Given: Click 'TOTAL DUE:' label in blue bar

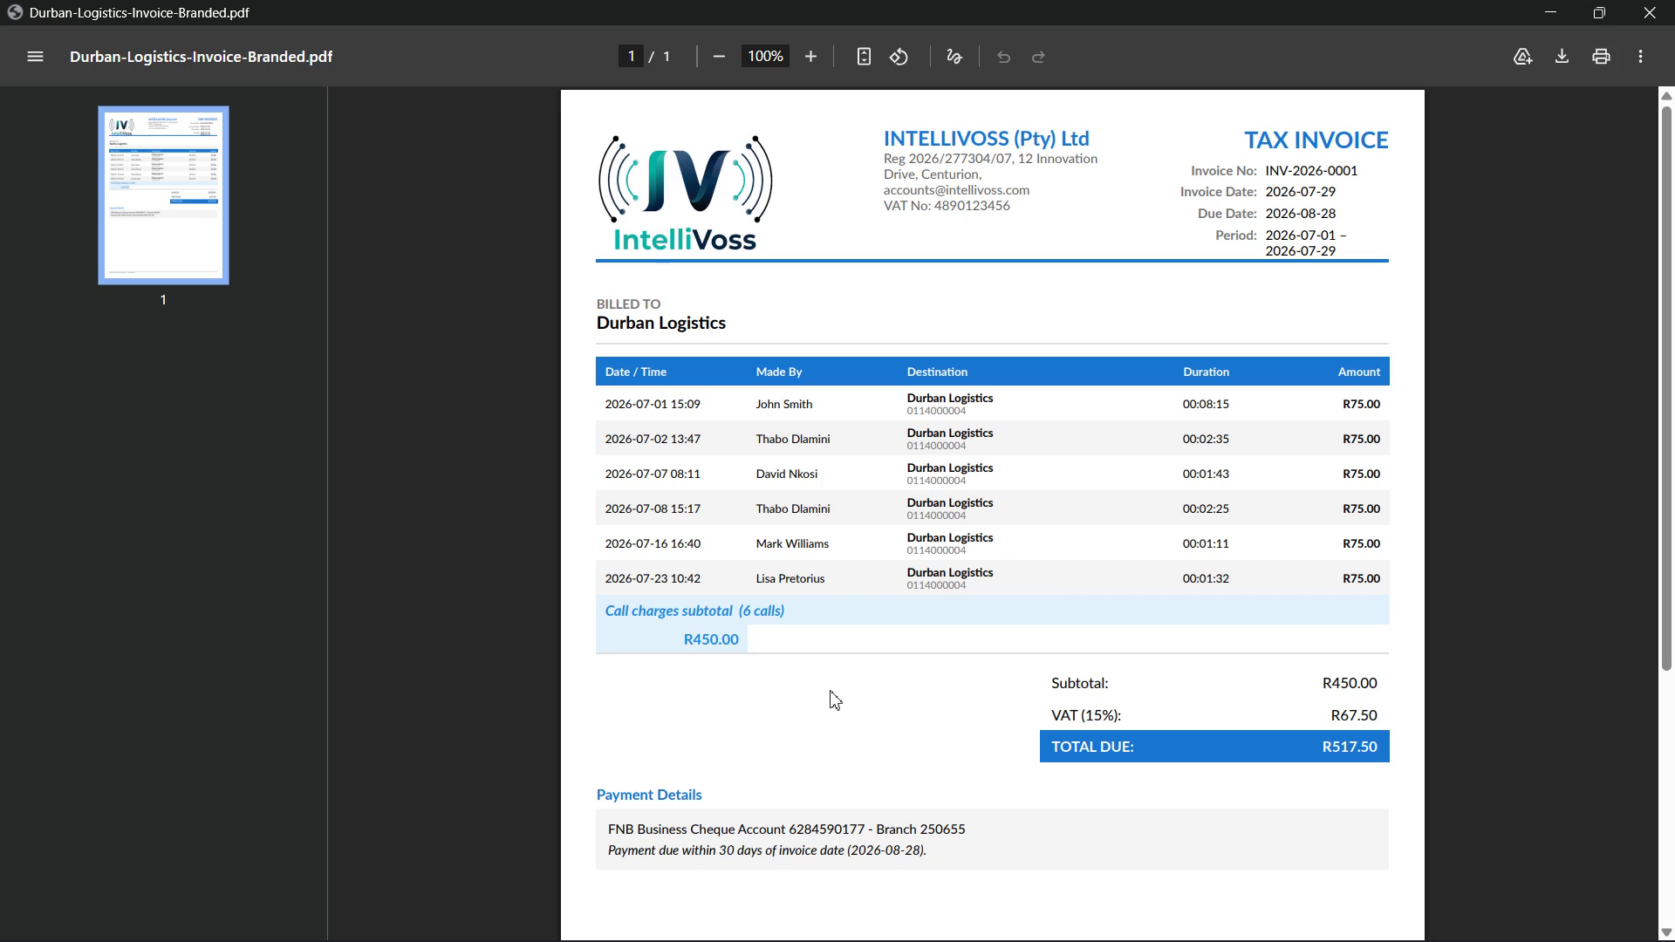Looking at the screenshot, I should pyautogui.click(x=1092, y=747).
